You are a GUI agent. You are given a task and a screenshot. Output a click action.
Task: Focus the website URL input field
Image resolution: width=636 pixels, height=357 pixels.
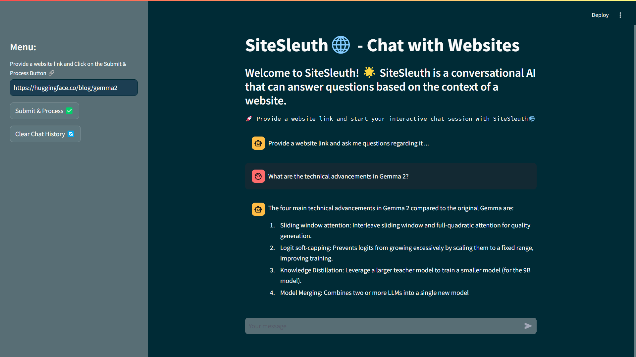click(x=74, y=88)
